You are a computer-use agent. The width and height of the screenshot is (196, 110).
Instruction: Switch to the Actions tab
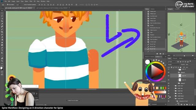point(153,9)
